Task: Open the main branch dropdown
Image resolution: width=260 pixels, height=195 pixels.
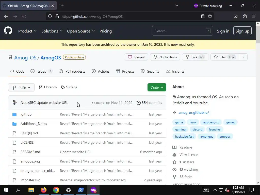Action: point(21,87)
